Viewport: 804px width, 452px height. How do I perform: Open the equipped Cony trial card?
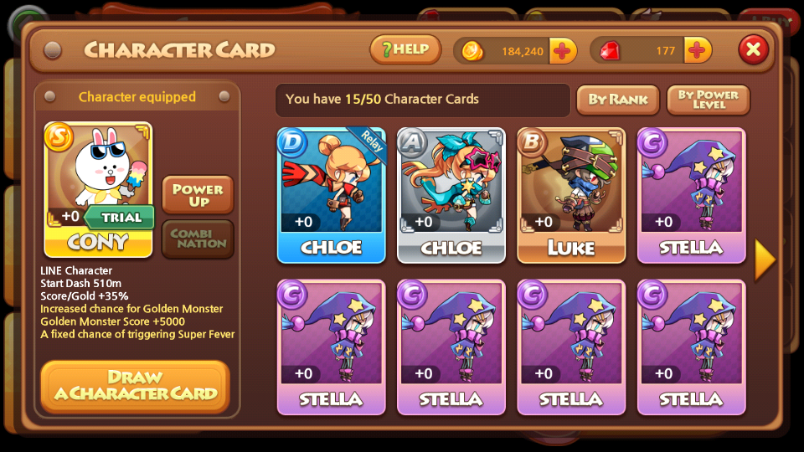[x=98, y=190]
